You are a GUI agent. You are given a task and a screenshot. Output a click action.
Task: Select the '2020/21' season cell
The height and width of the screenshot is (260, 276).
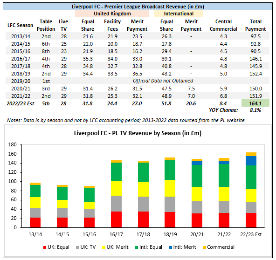[21, 89]
